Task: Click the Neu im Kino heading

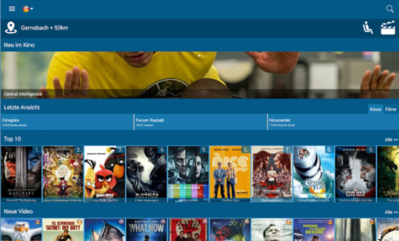Action: click(19, 45)
